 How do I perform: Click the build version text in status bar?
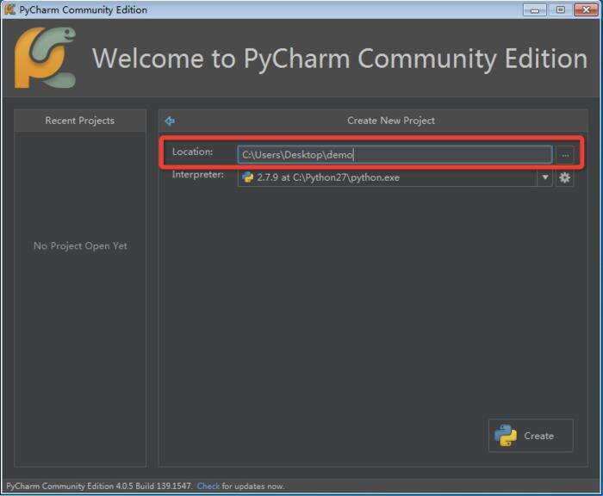99,486
